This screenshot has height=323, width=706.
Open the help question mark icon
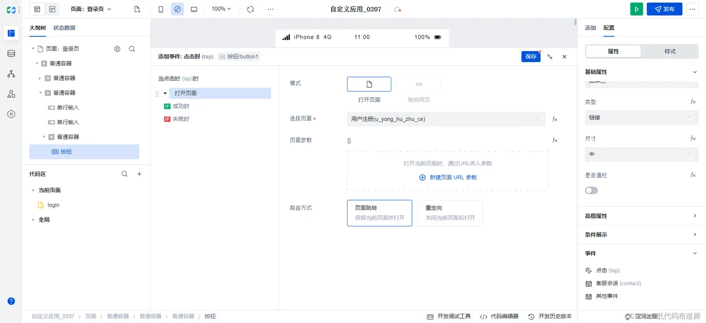pos(11,301)
